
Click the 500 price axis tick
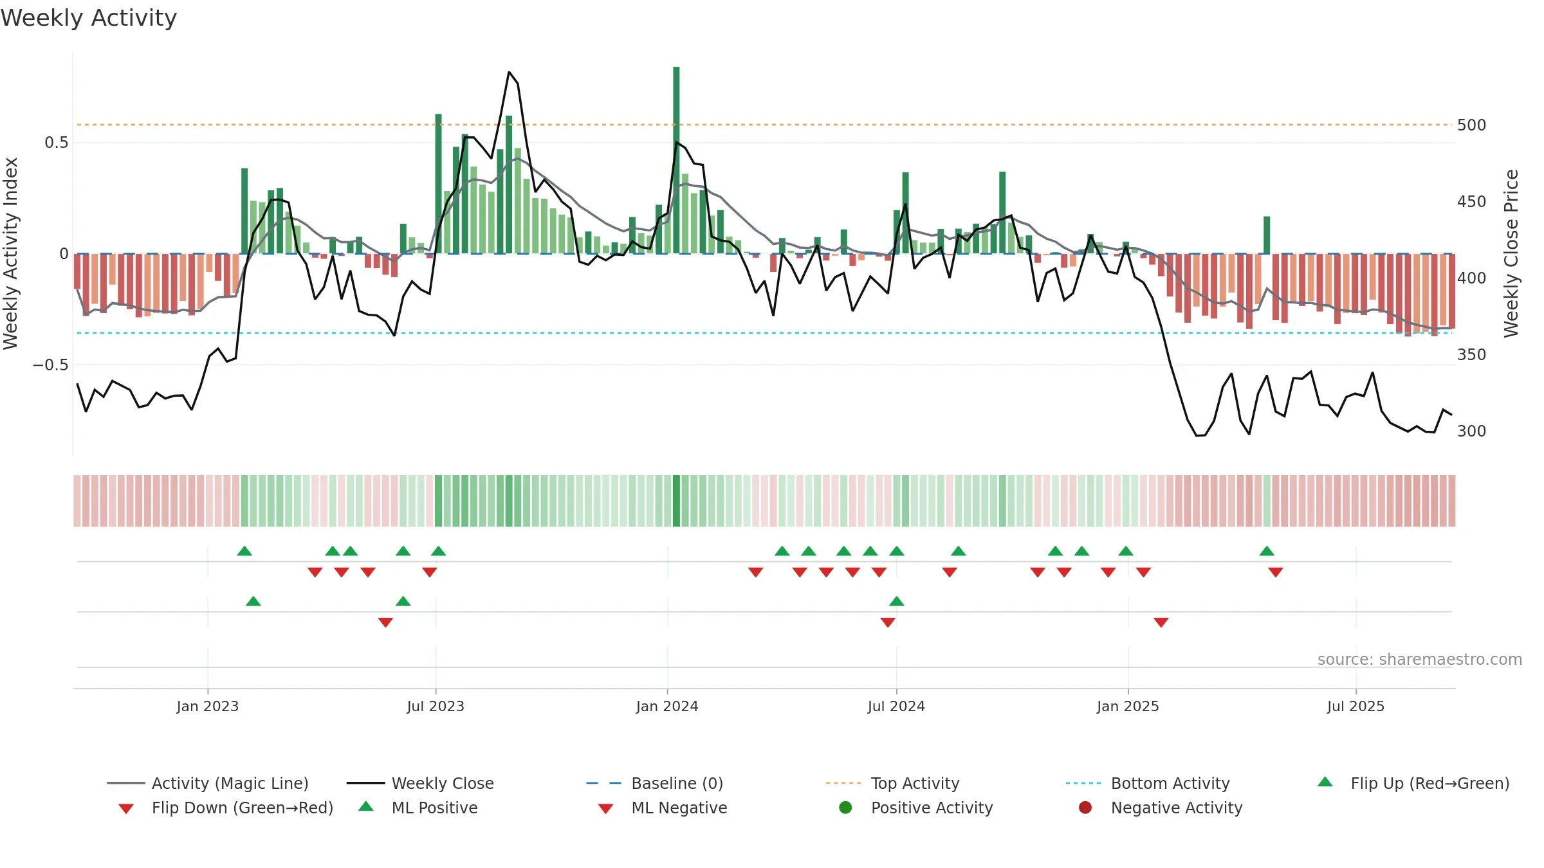(1471, 125)
